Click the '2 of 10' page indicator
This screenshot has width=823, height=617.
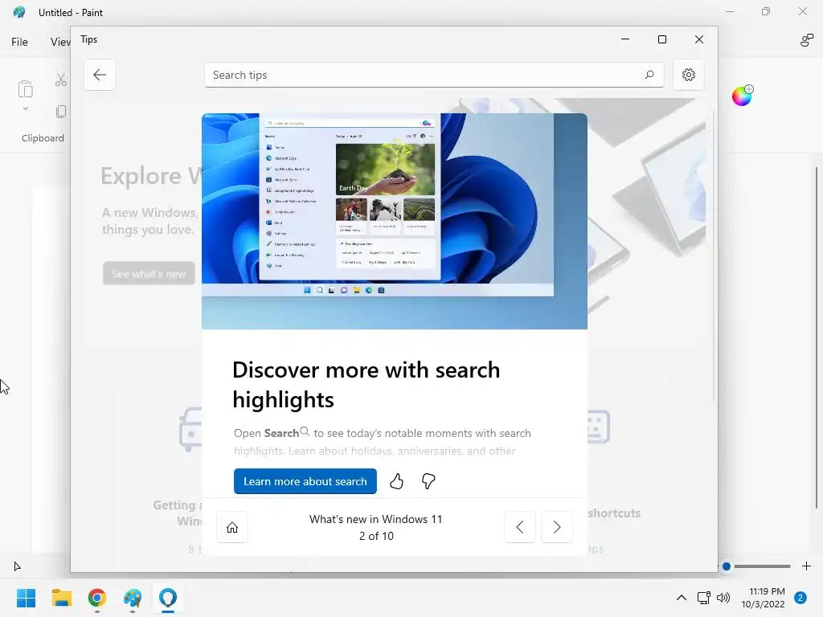tap(376, 536)
